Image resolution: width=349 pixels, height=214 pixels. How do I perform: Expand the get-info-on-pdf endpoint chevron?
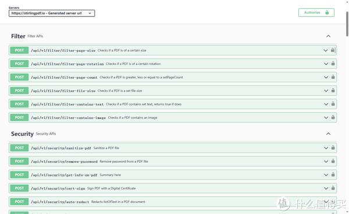(x=326, y=175)
